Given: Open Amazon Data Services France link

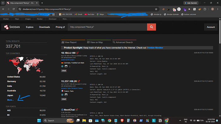Looking at the screenshot, I should pos(72,88).
